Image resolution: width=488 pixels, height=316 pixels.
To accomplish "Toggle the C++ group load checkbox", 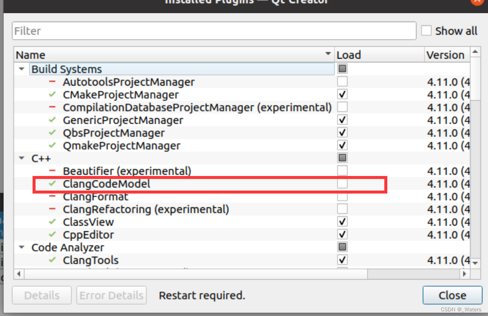I will tap(342, 158).
